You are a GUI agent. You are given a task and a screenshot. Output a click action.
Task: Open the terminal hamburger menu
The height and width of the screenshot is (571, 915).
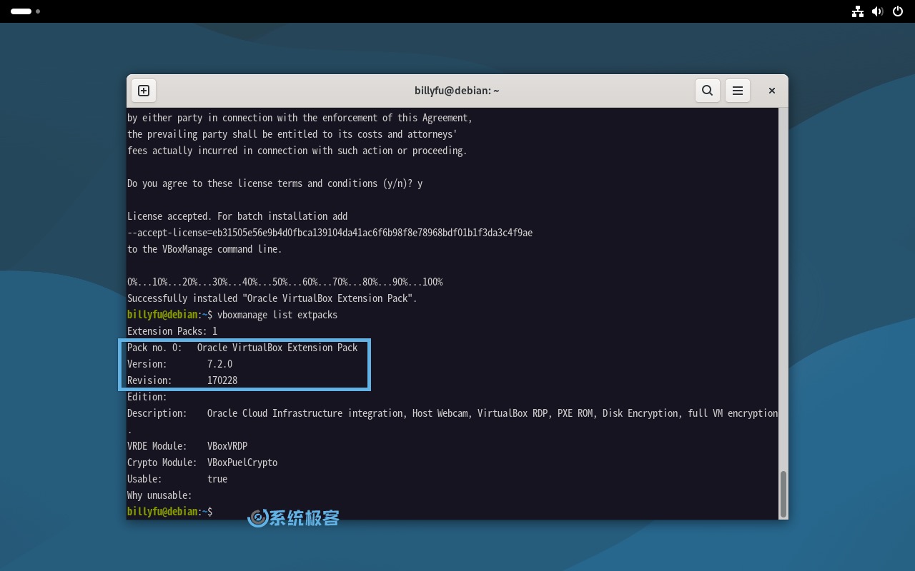click(738, 91)
